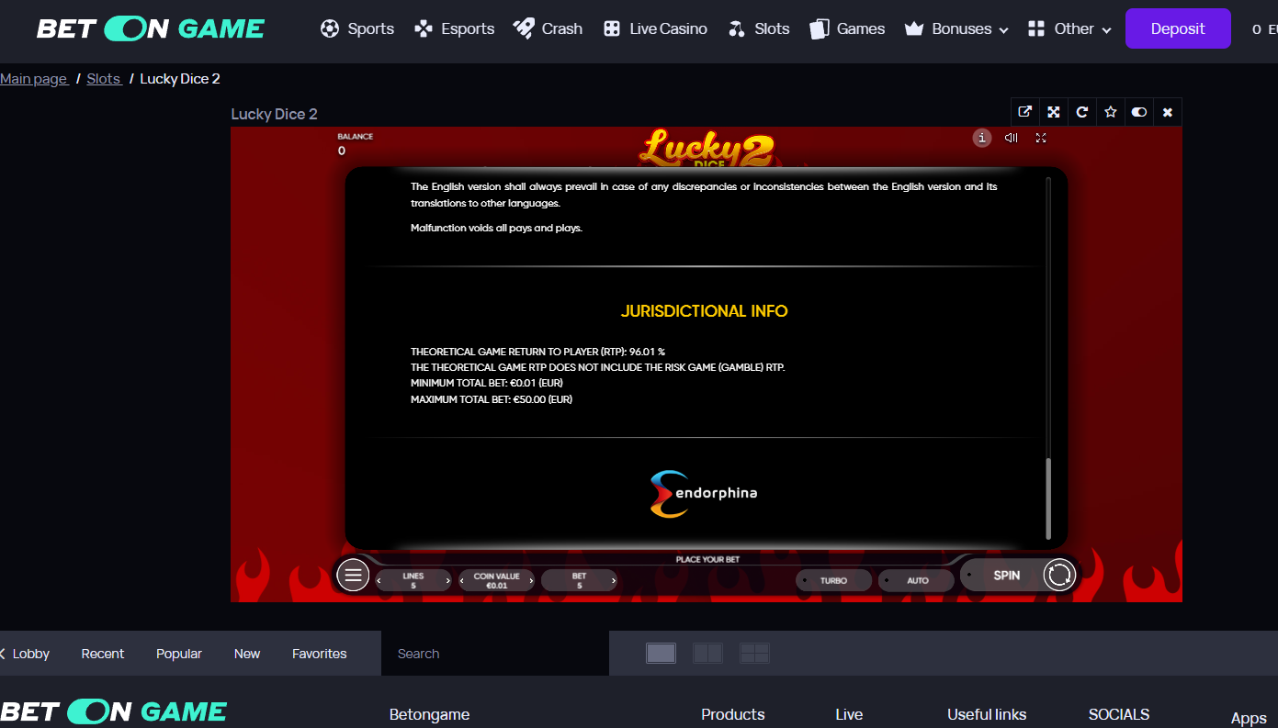This screenshot has width=1278, height=728.
Task: Click the circular autospin arrows icon
Action: point(1059,575)
